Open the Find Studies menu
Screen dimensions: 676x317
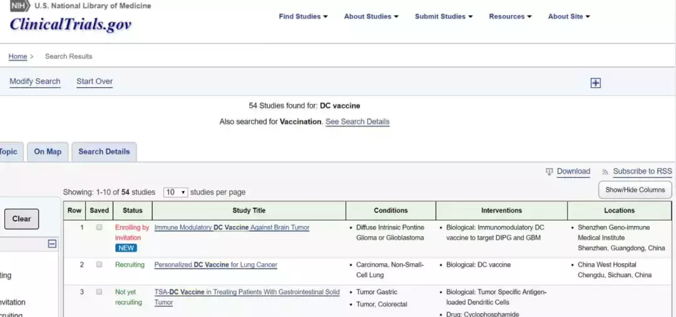coord(303,16)
